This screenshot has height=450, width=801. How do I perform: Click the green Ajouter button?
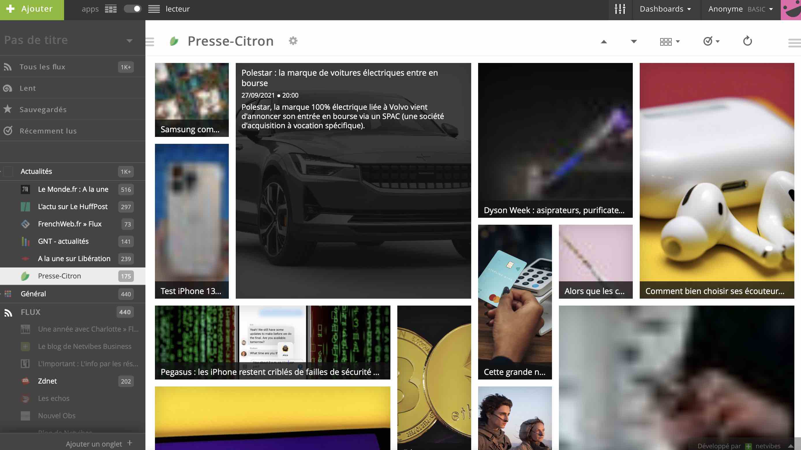(x=32, y=9)
